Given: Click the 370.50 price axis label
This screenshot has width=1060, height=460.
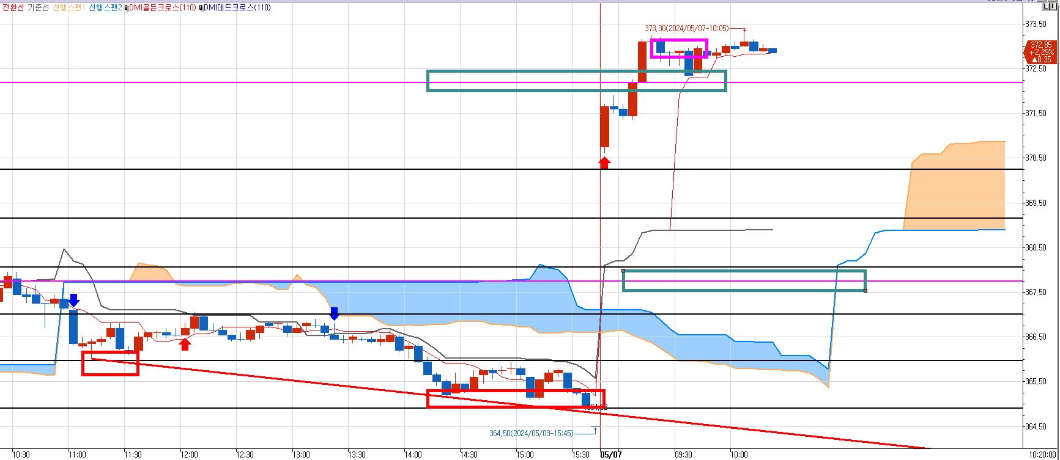Looking at the screenshot, I should click(x=1035, y=158).
